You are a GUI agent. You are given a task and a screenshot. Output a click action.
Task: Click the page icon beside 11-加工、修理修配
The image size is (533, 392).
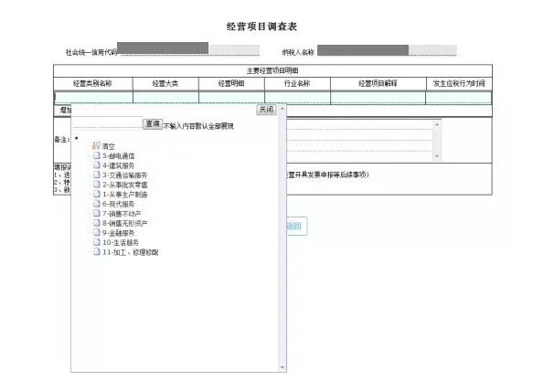point(97,251)
